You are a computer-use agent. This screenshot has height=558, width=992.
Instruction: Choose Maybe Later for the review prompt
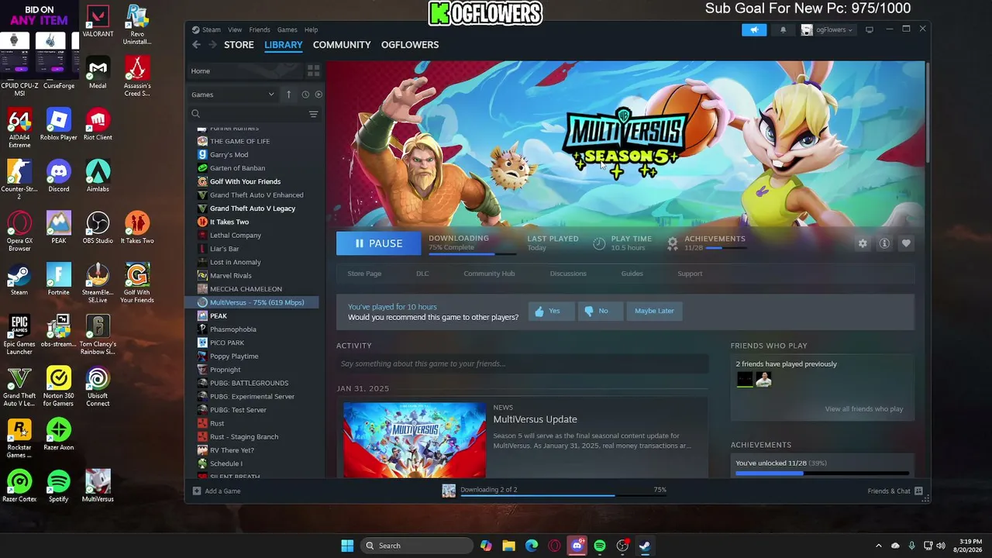coord(654,311)
